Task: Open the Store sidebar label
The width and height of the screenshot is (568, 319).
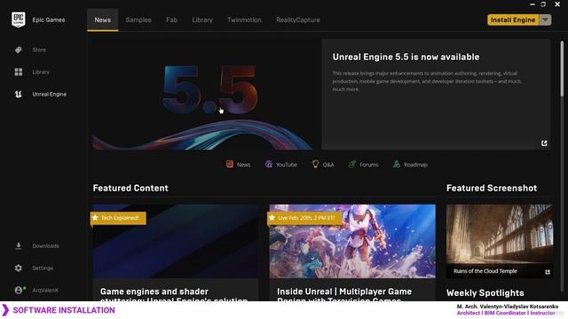Action: pyautogui.click(x=39, y=50)
